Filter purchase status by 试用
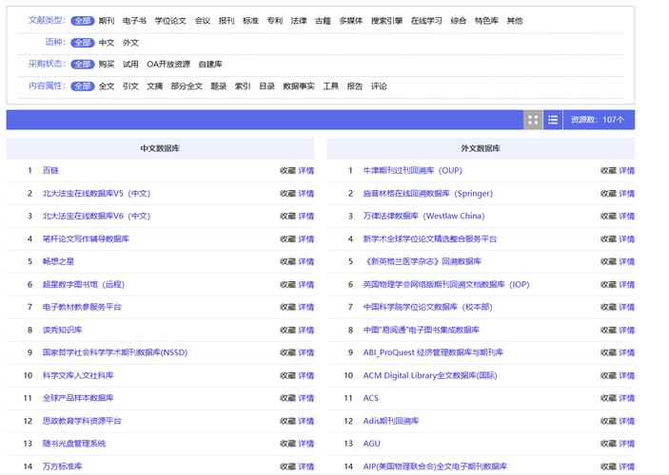Screen dimensions: 669x475 (130, 65)
